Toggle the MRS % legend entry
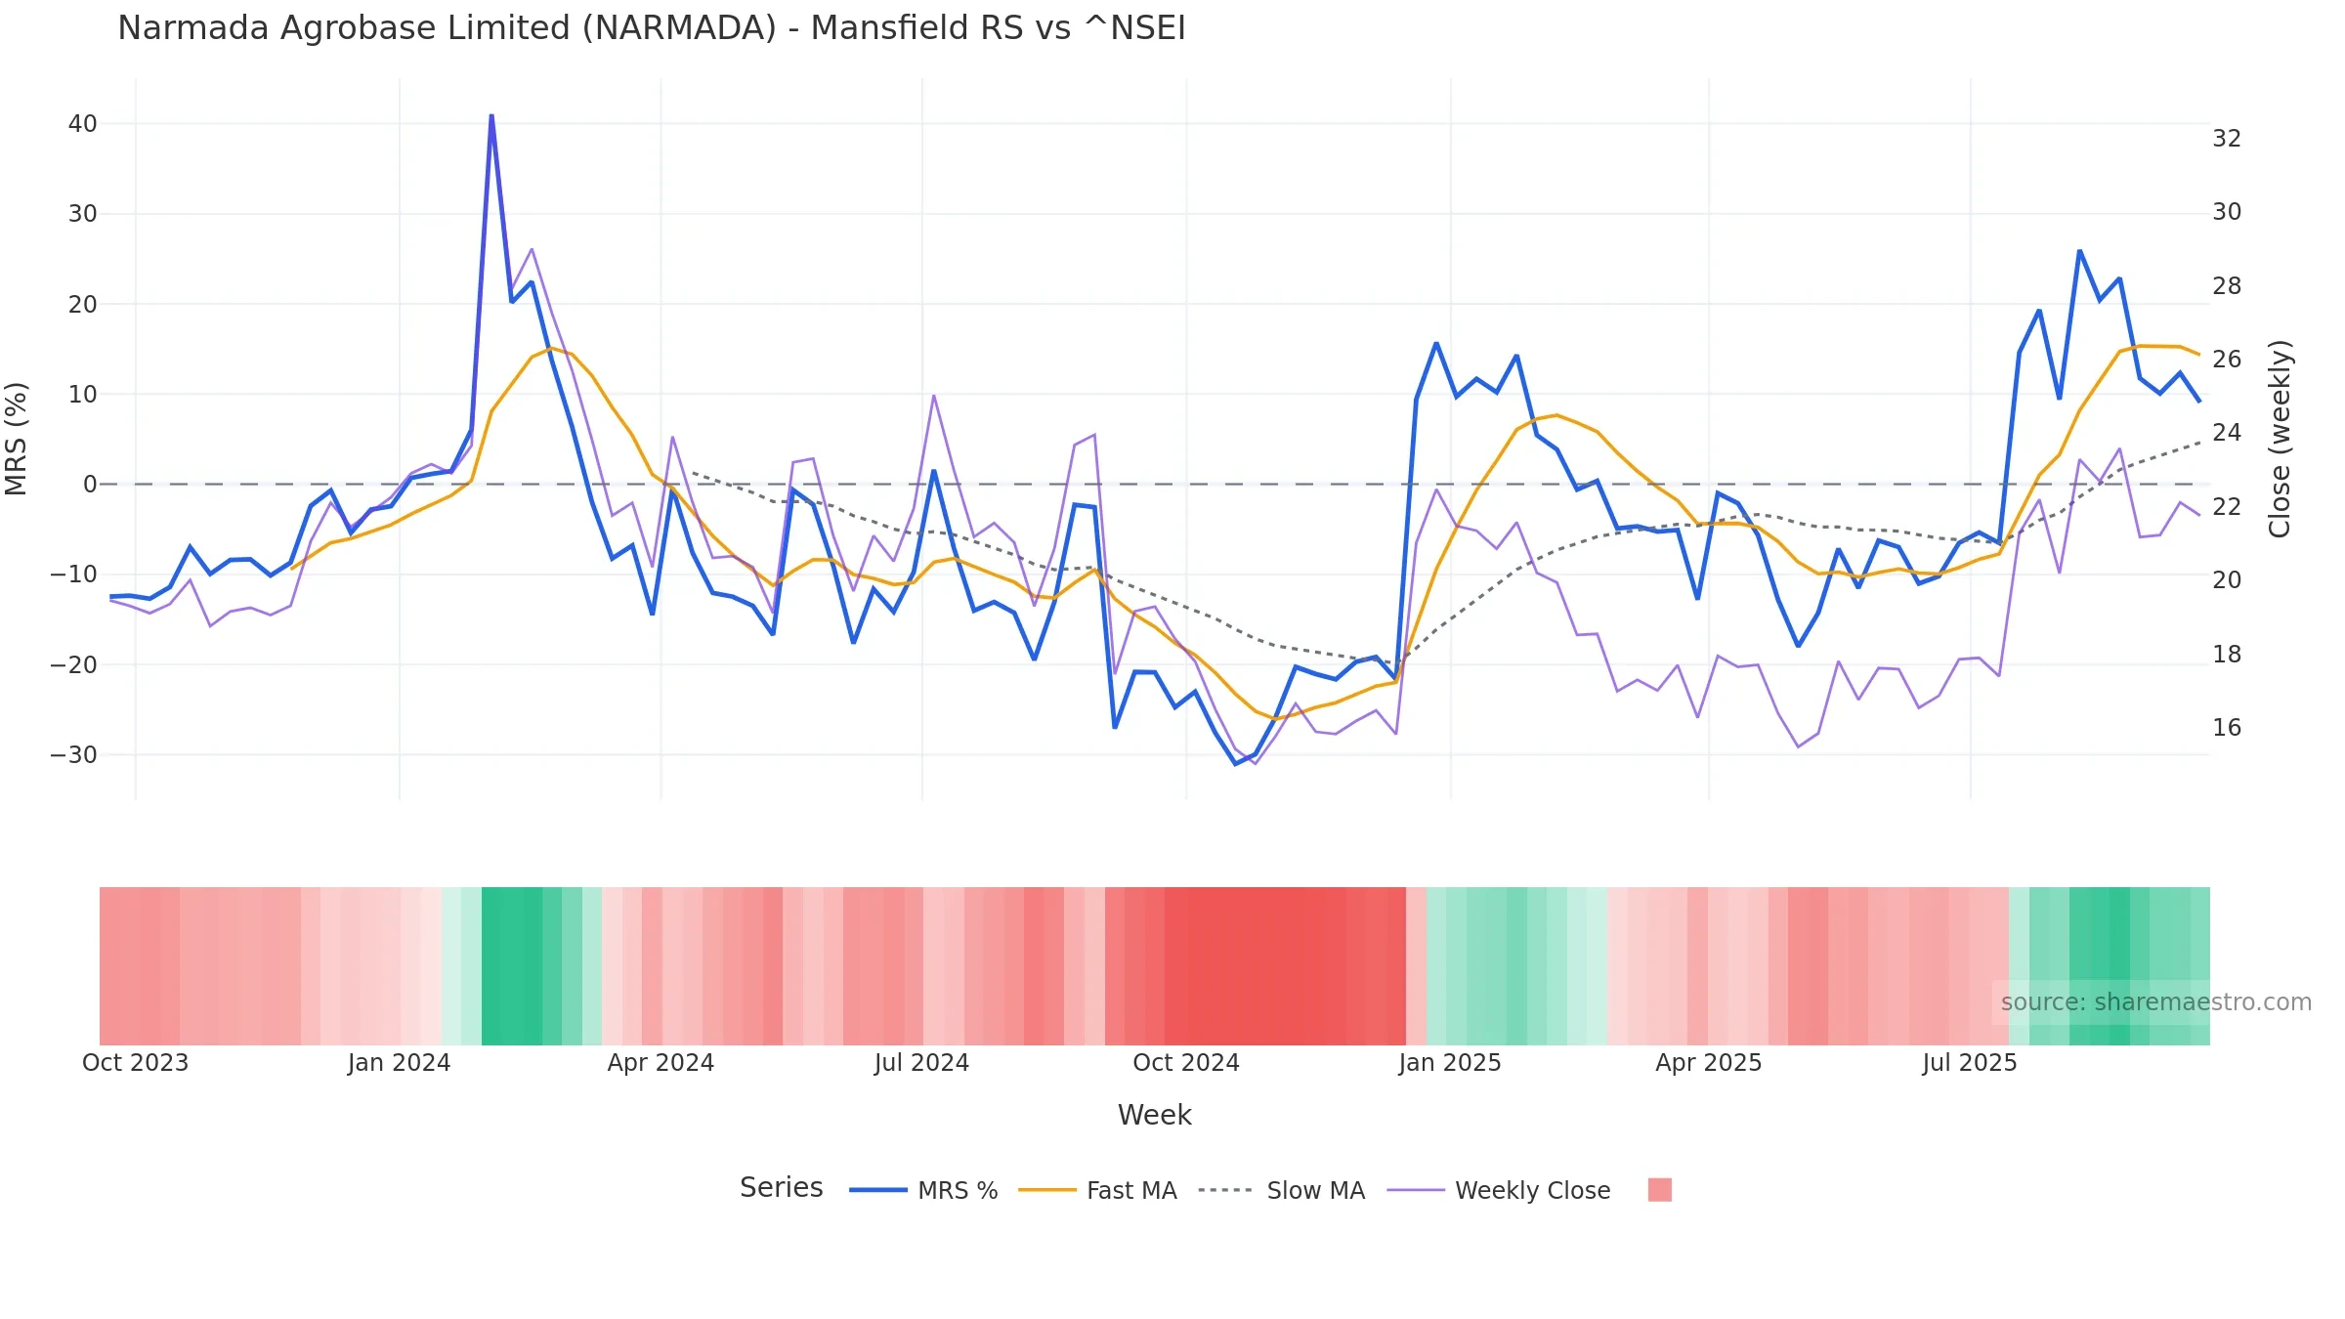The image size is (2345, 1319). [x=923, y=1190]
